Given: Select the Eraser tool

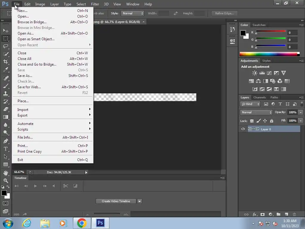Looking at the screenshot, I should coord(6,109).
